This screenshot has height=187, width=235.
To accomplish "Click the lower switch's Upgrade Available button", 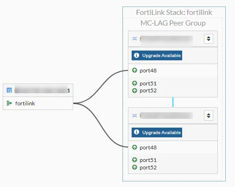I will coord(157,132).
